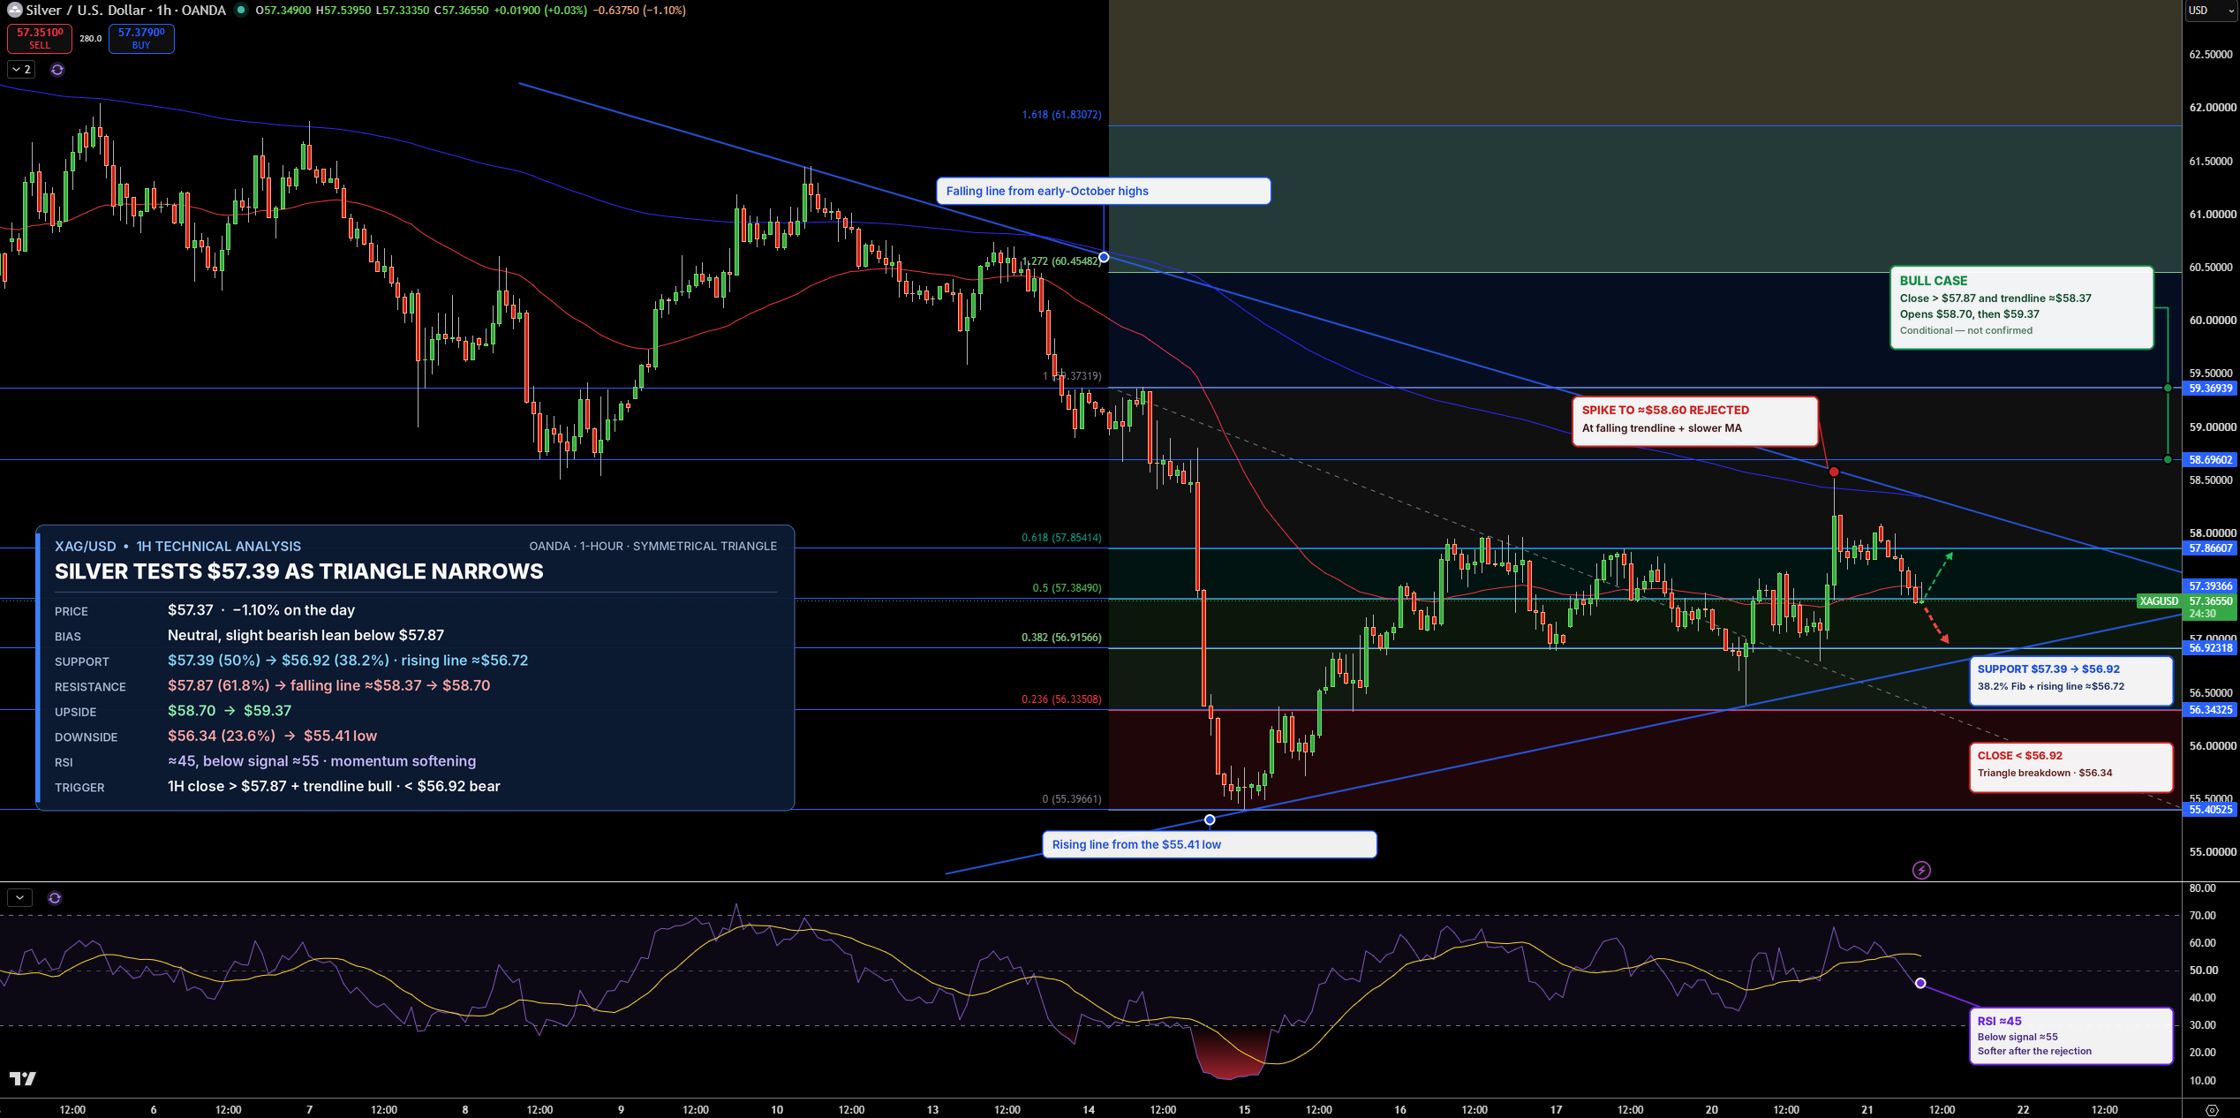Click the BUY 57.37900 button
Screen dimensions: 2240x1118
click(141, 39)
